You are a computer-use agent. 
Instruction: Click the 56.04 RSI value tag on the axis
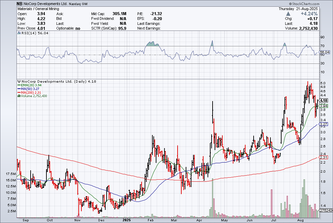[x=325, y=52]
